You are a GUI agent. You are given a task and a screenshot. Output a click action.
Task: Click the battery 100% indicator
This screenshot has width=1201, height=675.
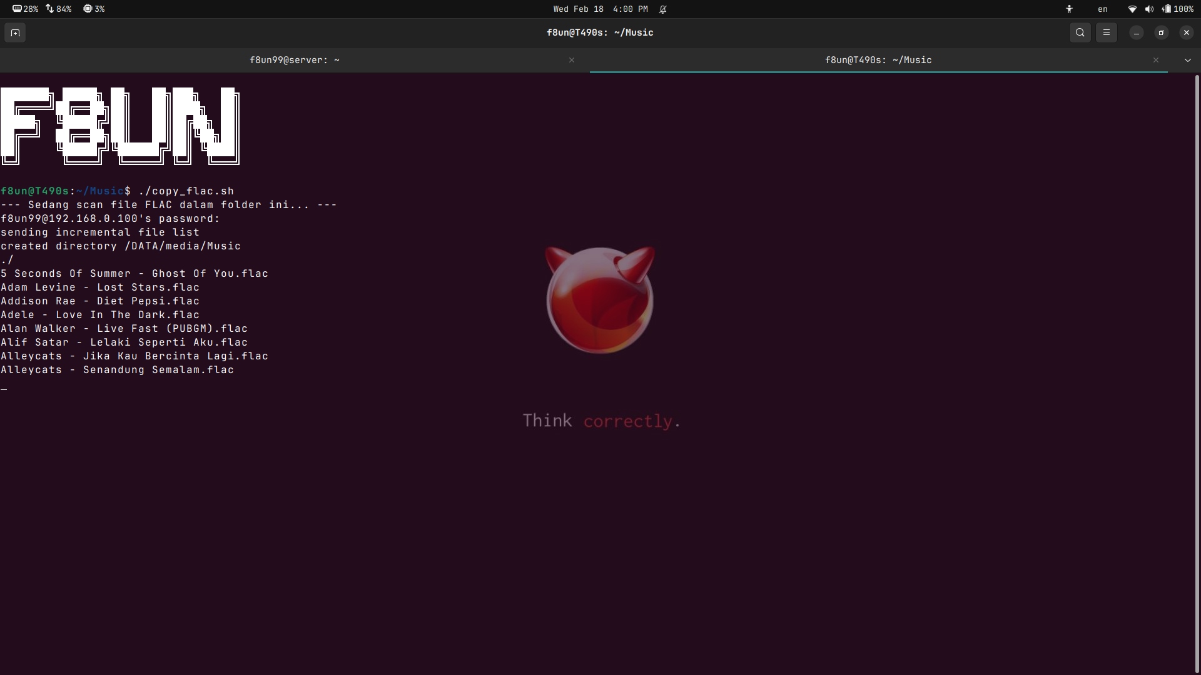pos(1178,9)
